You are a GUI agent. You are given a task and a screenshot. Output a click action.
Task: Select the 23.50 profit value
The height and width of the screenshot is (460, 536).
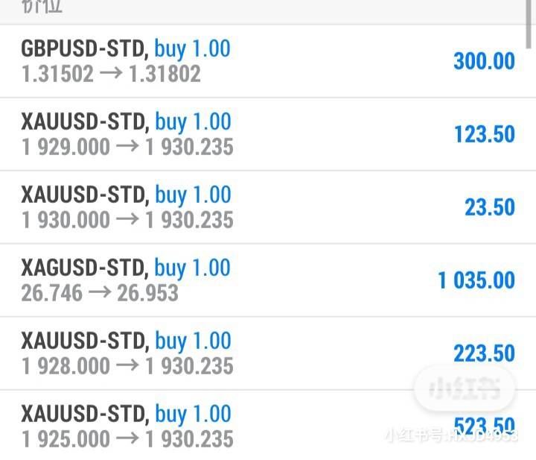pyautogui.click(x=490, y=207)
